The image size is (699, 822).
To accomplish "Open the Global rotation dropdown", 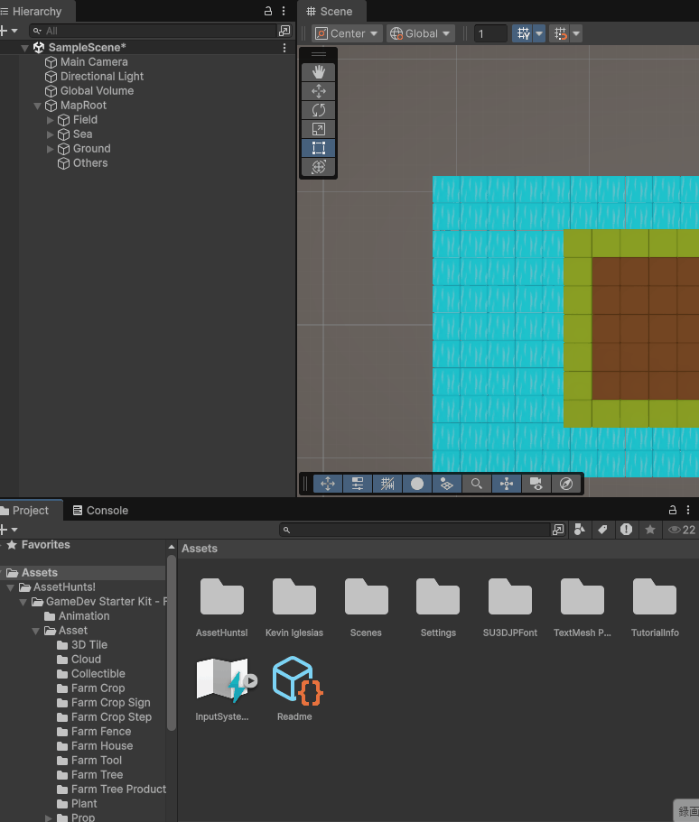I will tap(421, 33).
